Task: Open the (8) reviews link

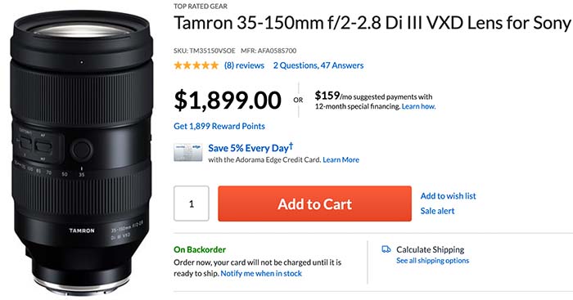Action: 244,65
